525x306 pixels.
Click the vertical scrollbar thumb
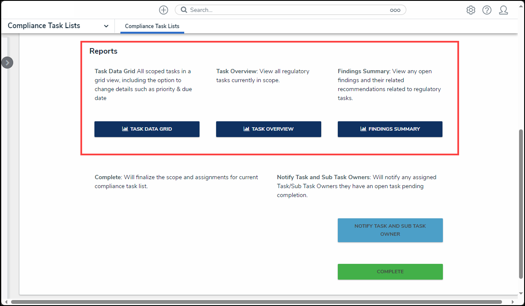(x=521, y=204)
